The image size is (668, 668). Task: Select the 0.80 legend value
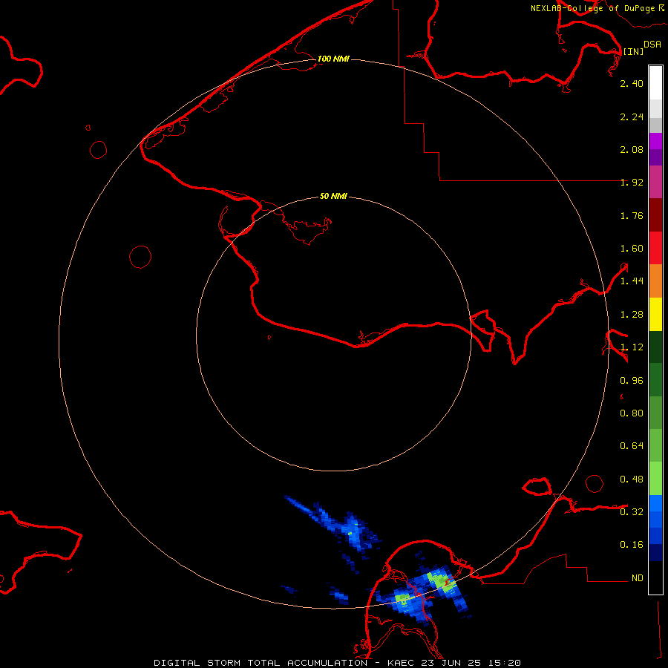click(x=632, y=413)
